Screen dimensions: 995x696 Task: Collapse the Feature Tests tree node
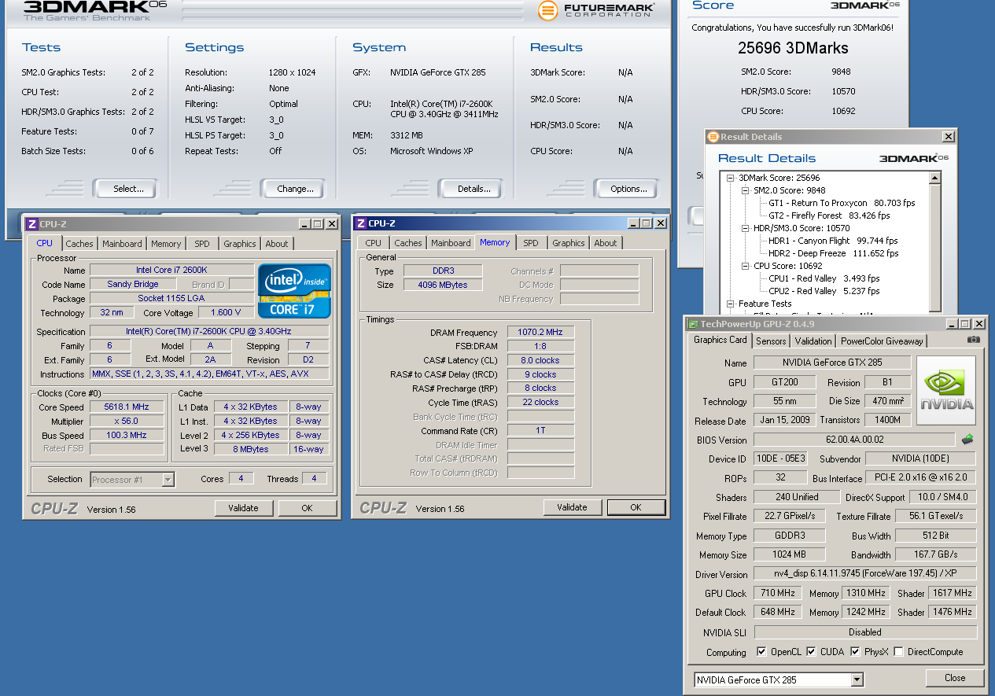(x=731, y=304)
